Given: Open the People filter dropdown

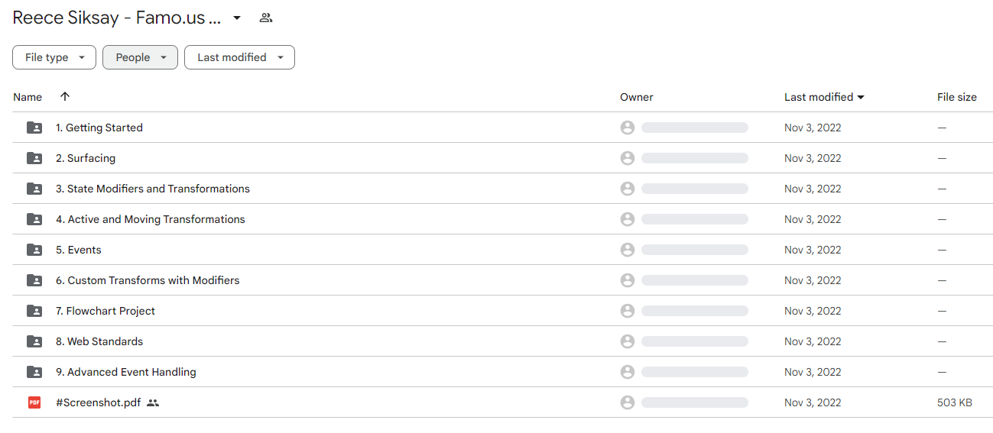Looking at the screenshot, I should 141,57.
